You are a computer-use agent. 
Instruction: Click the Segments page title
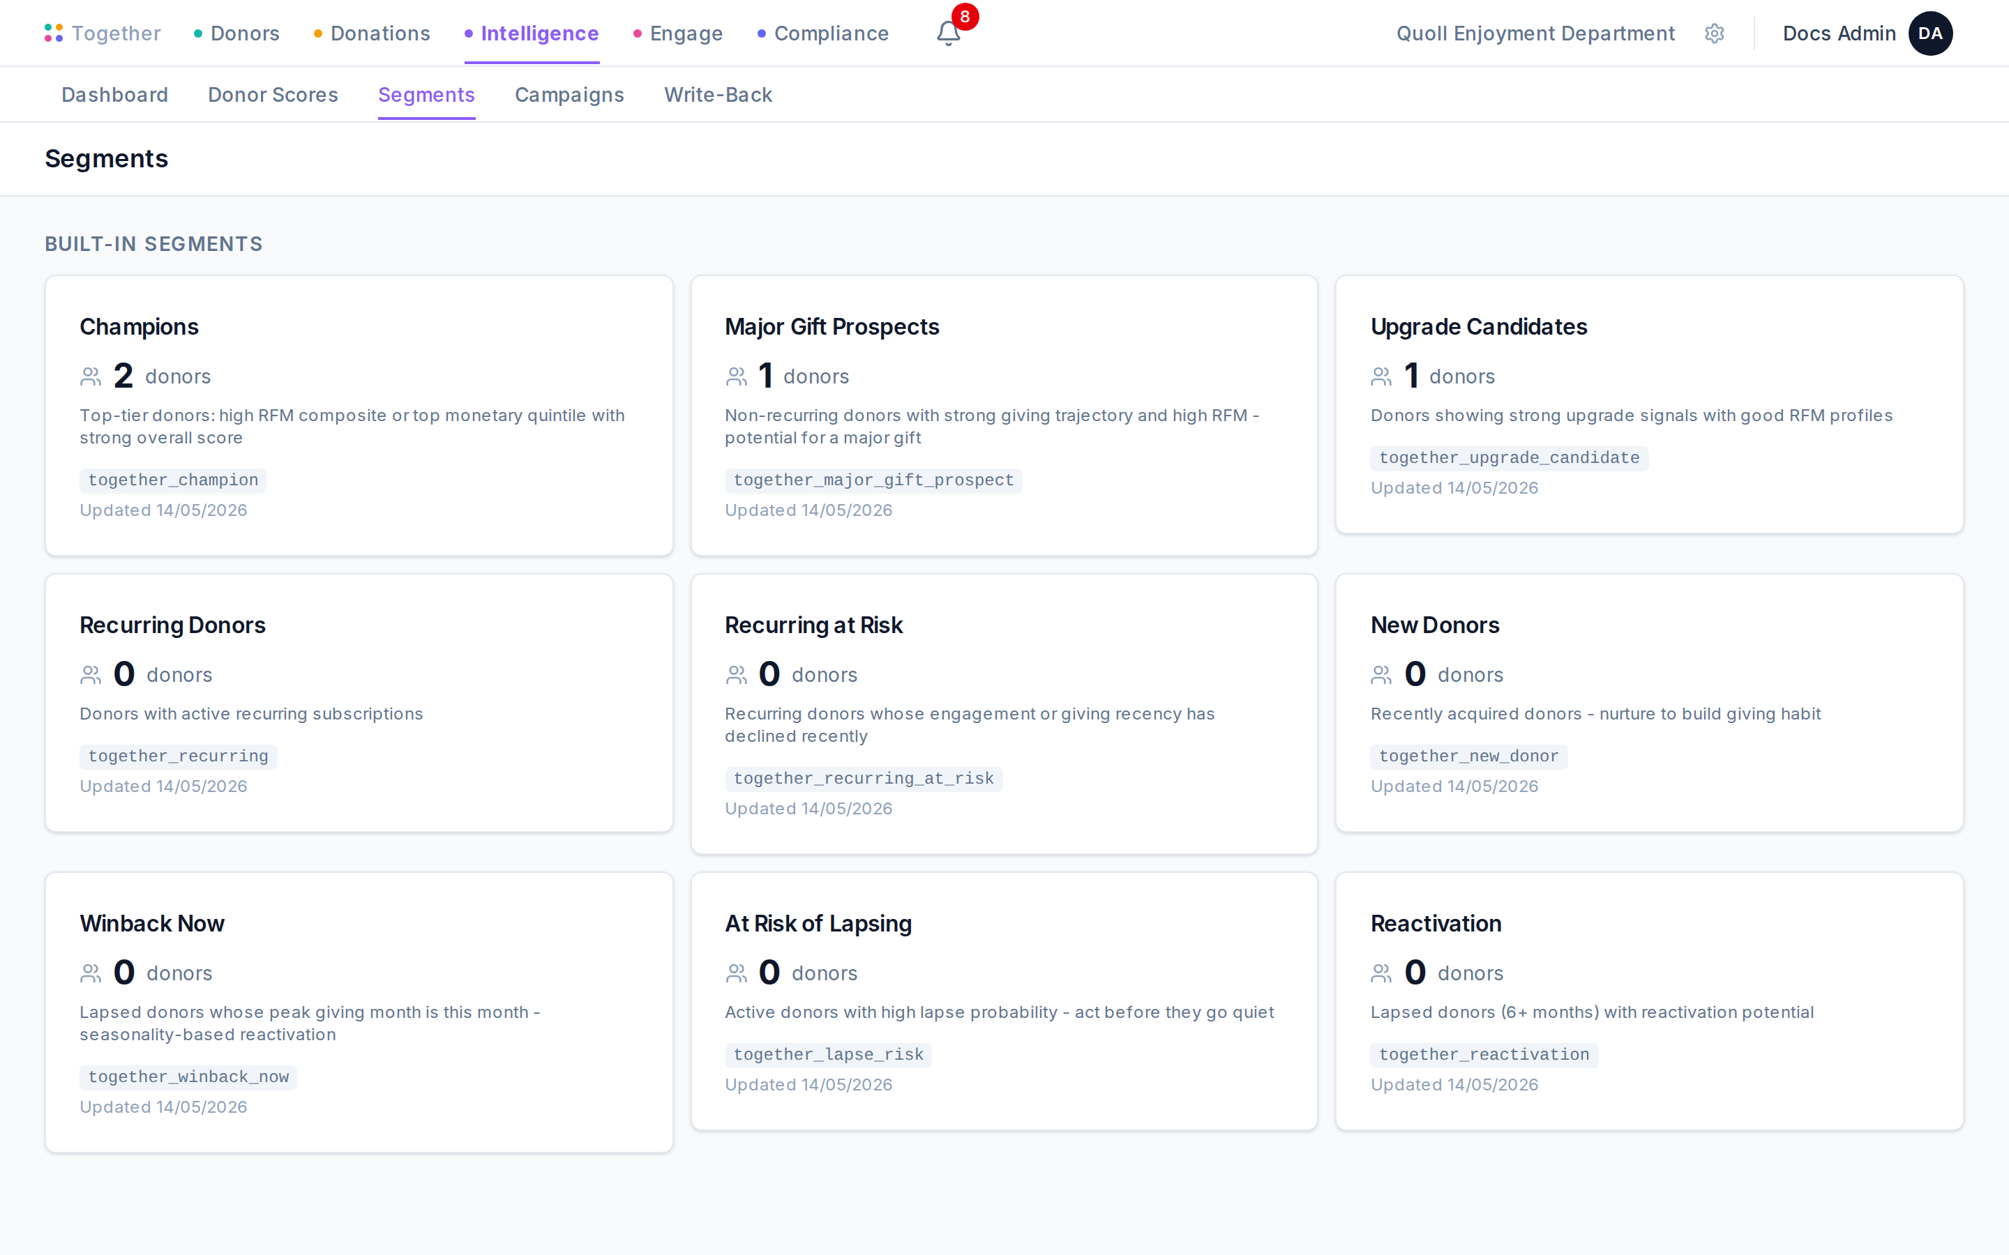(x=106, y=158)
